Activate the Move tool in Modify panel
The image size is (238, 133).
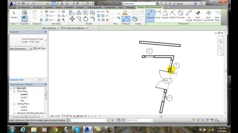(x=72, y=19)
